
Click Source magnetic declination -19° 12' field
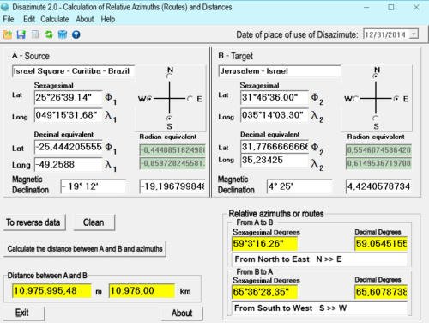pos(93,186)
